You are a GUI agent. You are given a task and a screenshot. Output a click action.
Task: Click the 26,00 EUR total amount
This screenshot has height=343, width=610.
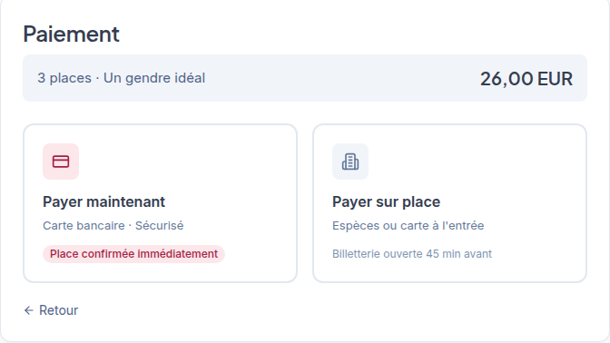click(526, 79)
